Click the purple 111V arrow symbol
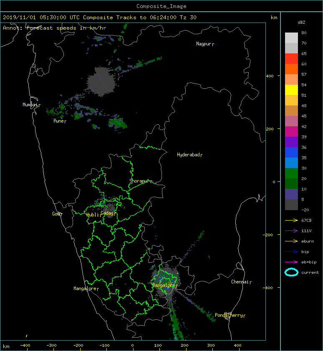Screen dimensions: 323x351 pos(291,231)
